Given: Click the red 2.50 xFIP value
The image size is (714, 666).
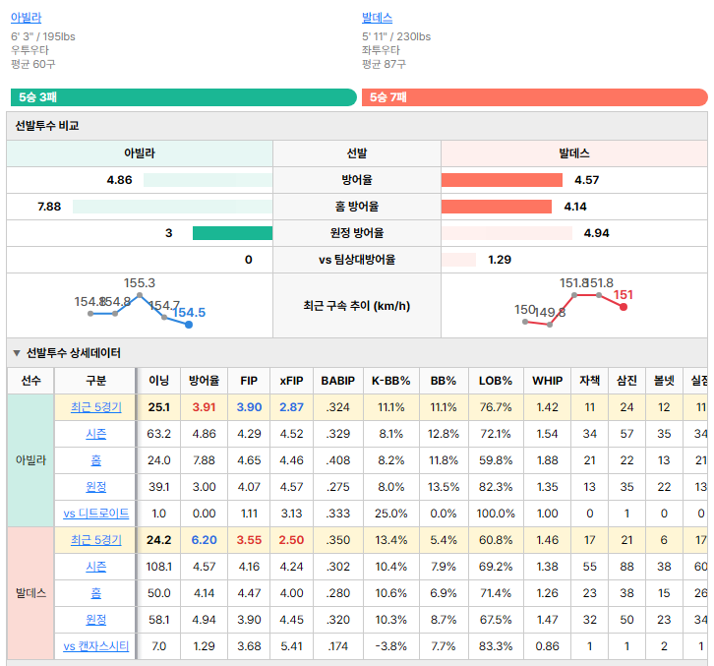Looking at the screenshot, I should tap(291, 540).
